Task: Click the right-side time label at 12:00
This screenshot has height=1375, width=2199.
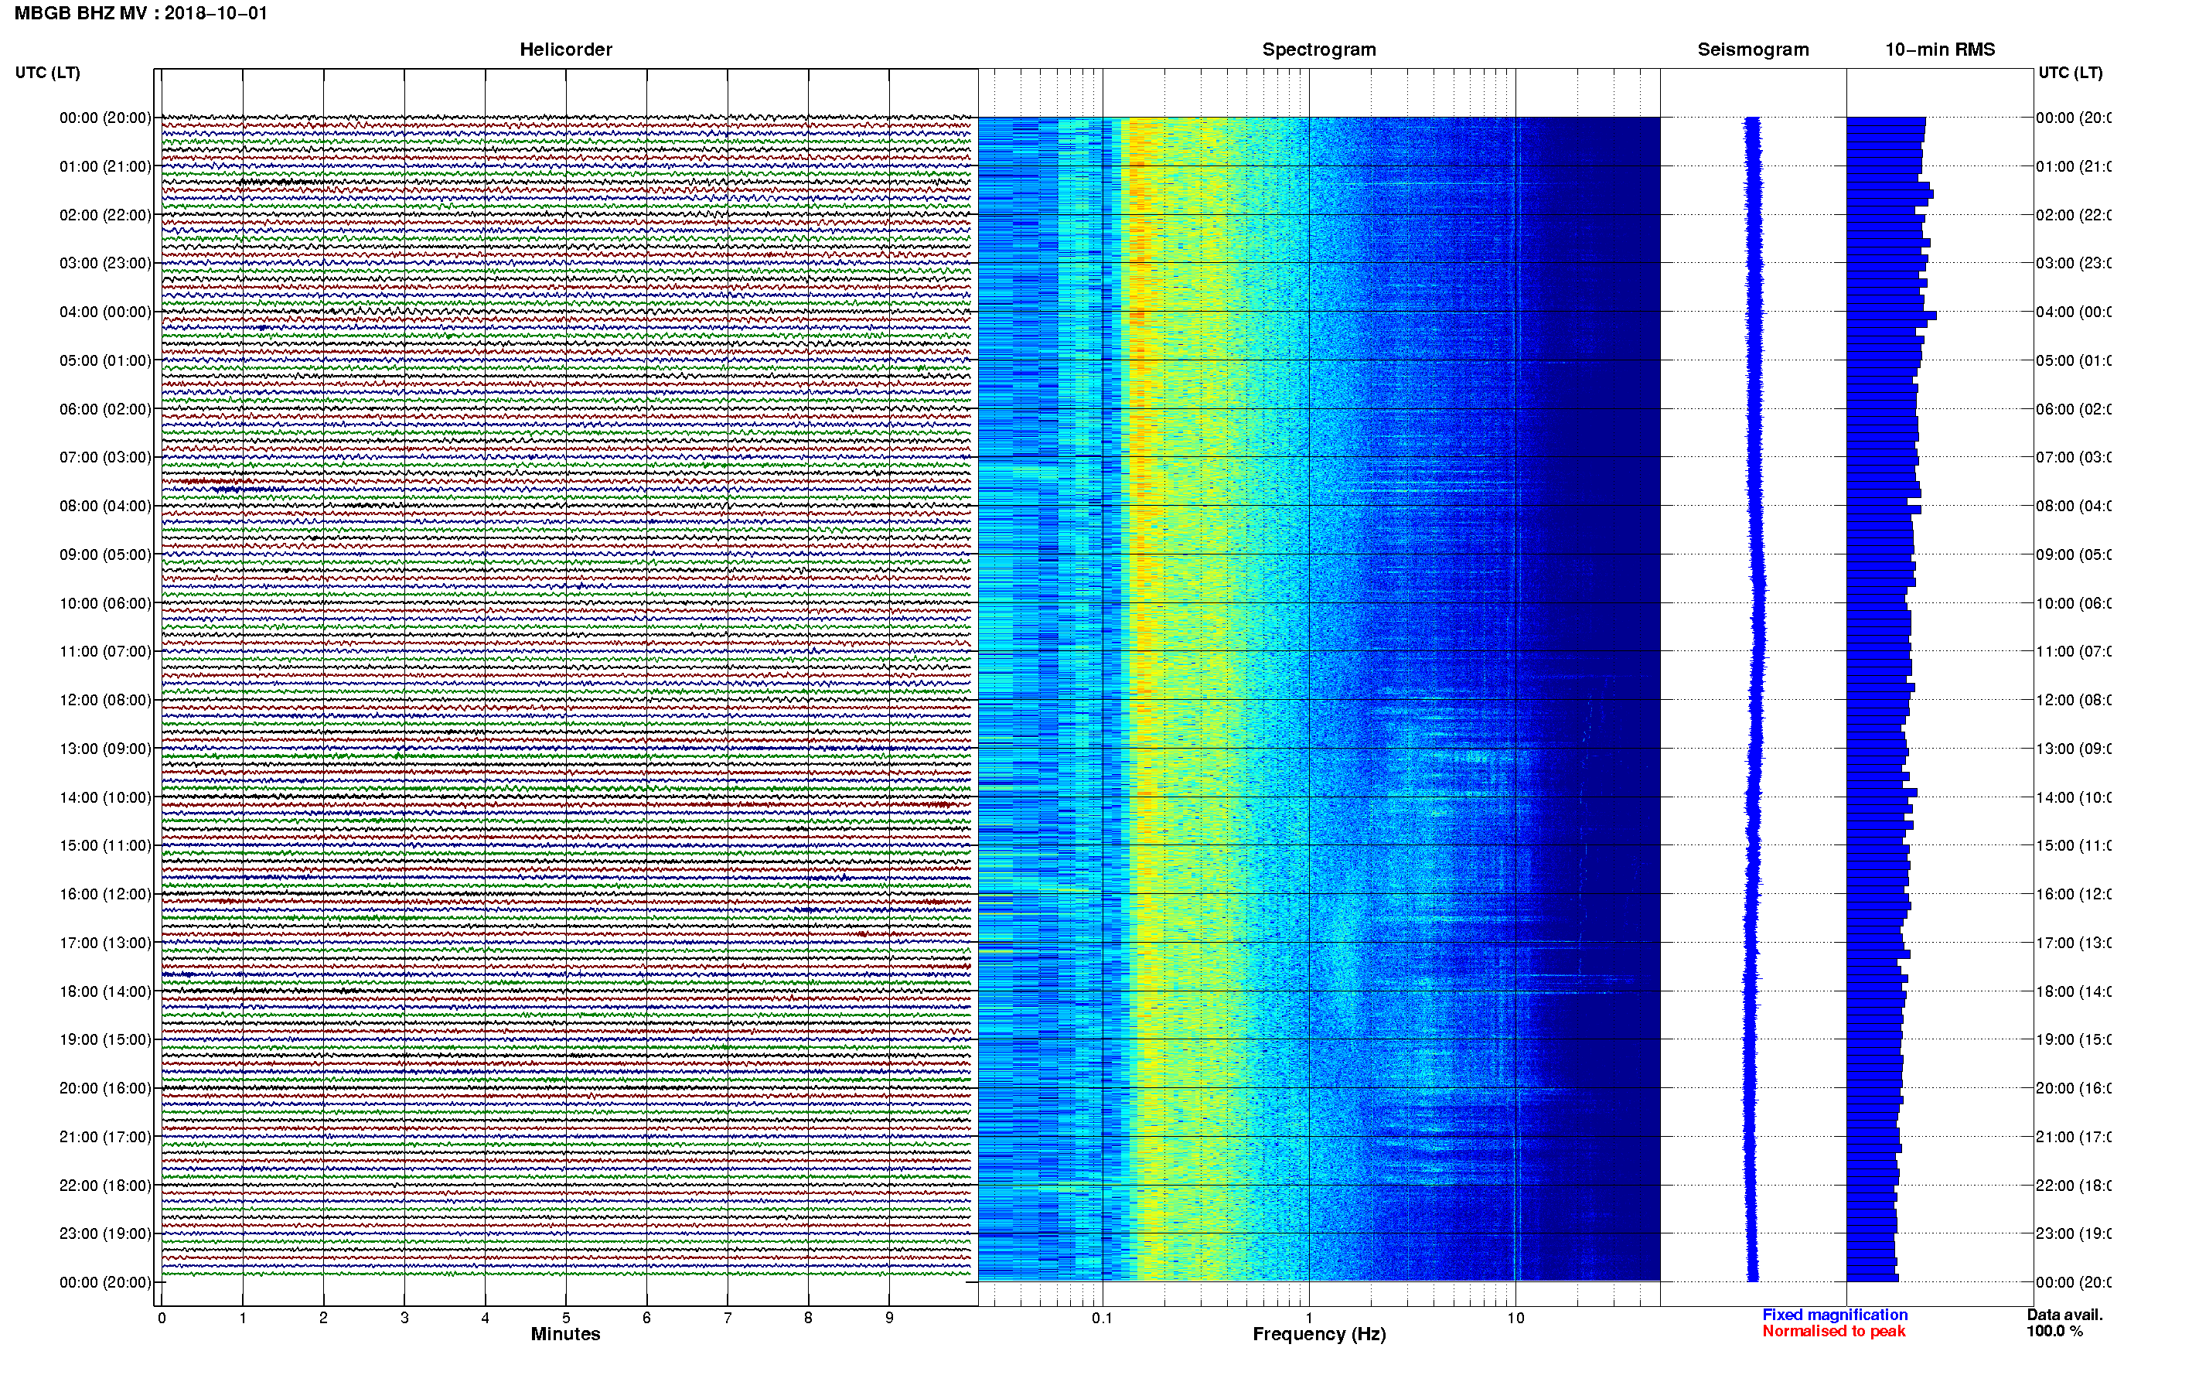Action: click(2074, 699)
